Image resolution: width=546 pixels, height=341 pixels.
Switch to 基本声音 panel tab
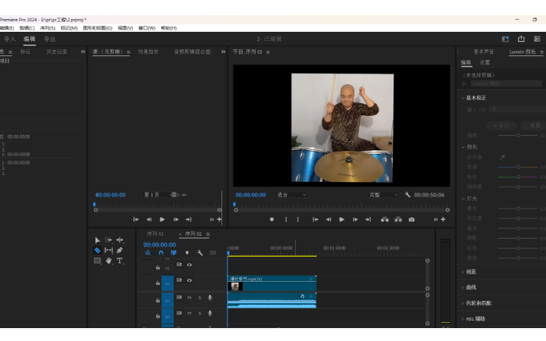click(x=483, y=52)
